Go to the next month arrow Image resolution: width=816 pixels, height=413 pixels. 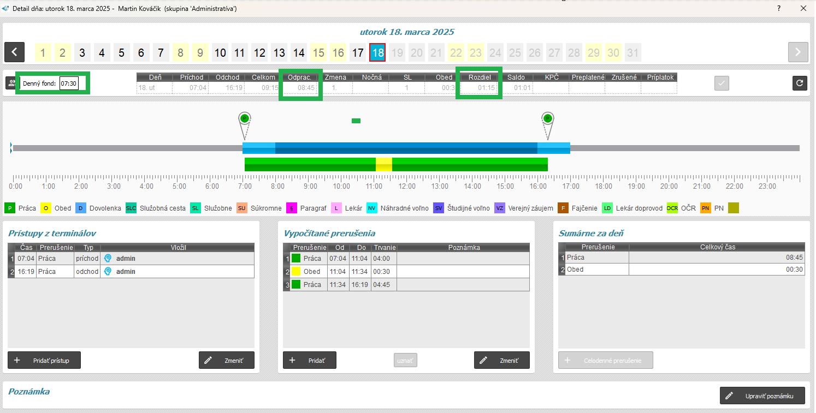point(798,52)
